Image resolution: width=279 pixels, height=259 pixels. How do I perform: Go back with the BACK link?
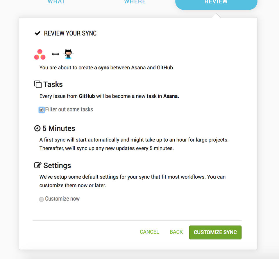coord(176,232)
